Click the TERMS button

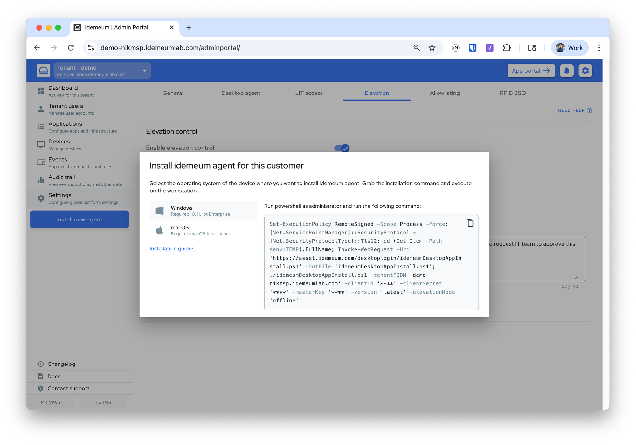[x=103, y=402]
